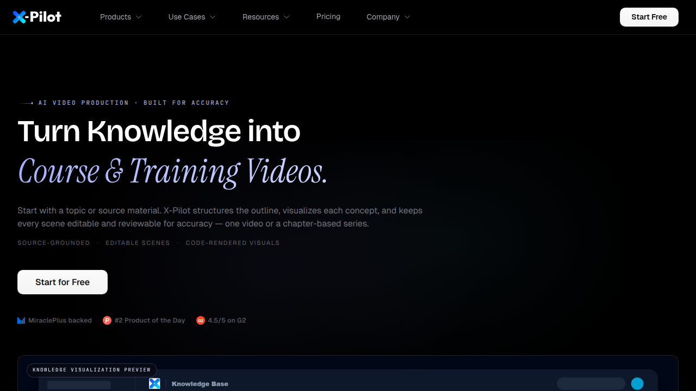Viewport: 696px width, 391px height.
Task: Select the 'MiraclePlus backed' text
Action: click(x=60, y=320)
